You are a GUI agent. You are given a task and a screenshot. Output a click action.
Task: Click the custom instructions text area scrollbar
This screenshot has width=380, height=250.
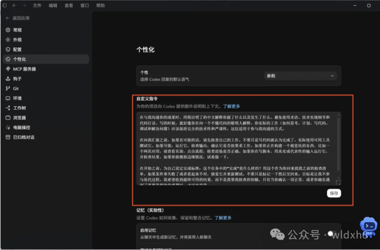(338, 145)
